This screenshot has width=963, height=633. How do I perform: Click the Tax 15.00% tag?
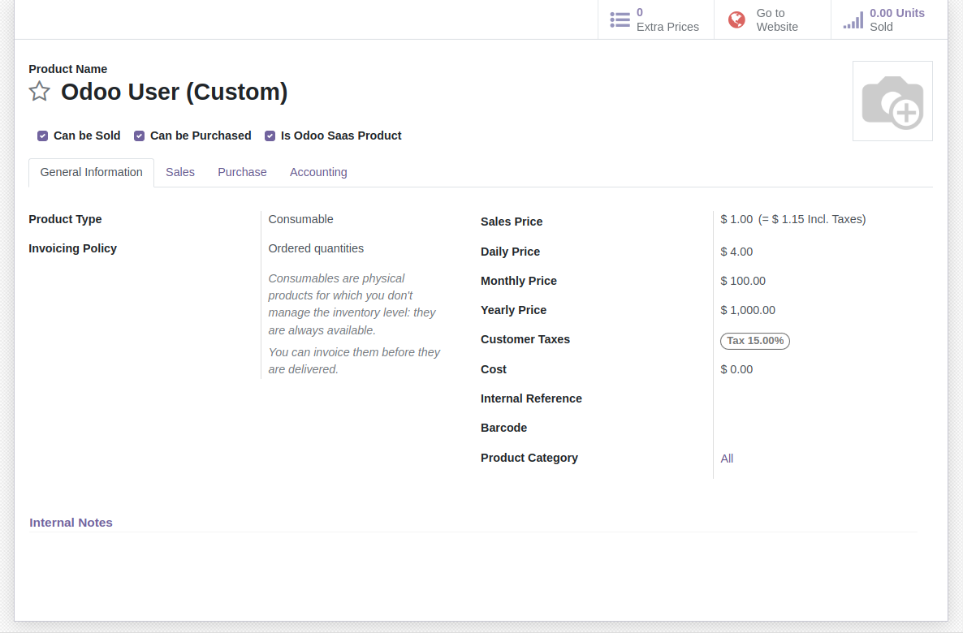tap(754, 341)
